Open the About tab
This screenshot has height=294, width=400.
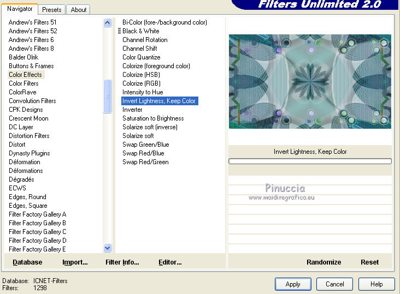[x=78, y=10]
